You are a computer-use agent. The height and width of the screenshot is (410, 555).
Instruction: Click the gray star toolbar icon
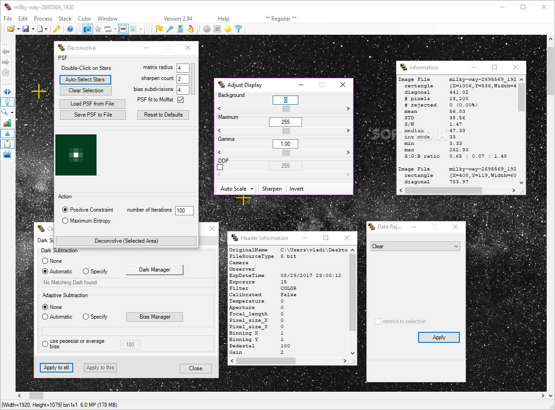pos(97,29)
